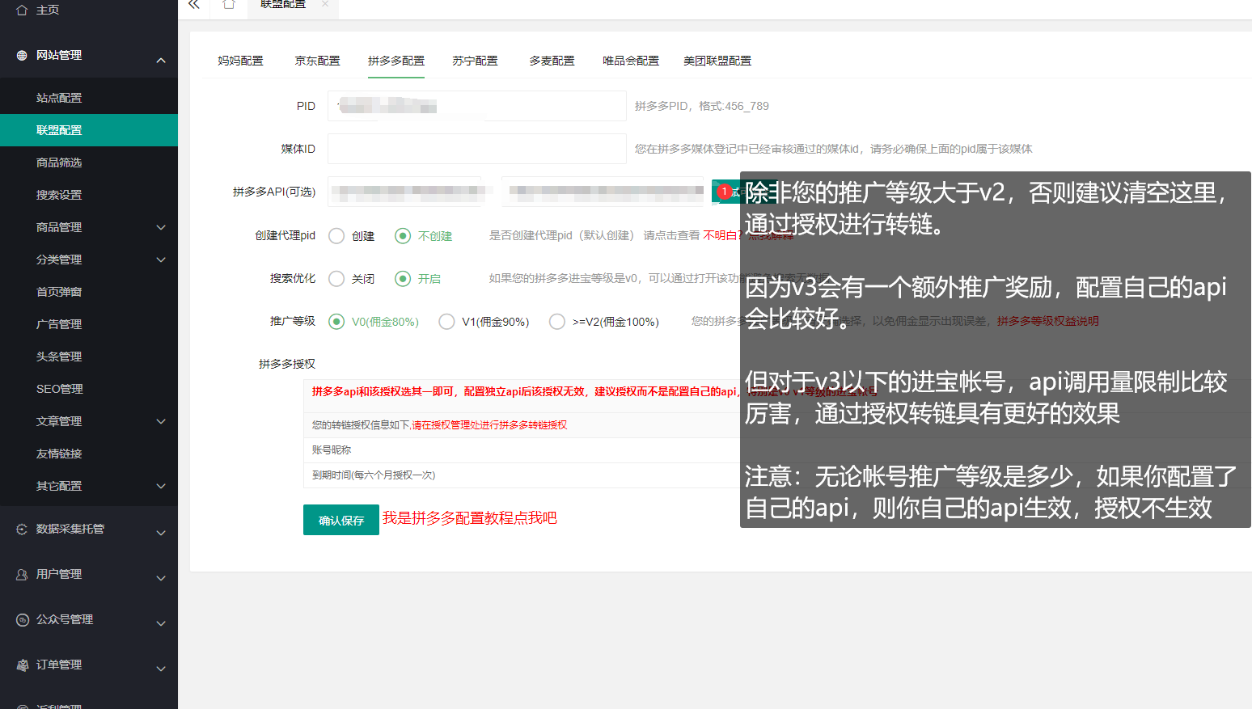The image size is (1252, 709).
Task: Click the first 拼多多API input field
Action: click(x=404, y=192)
